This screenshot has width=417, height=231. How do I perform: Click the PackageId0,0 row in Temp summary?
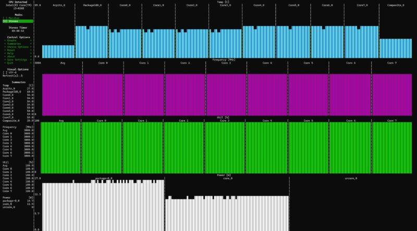(18, 92)
